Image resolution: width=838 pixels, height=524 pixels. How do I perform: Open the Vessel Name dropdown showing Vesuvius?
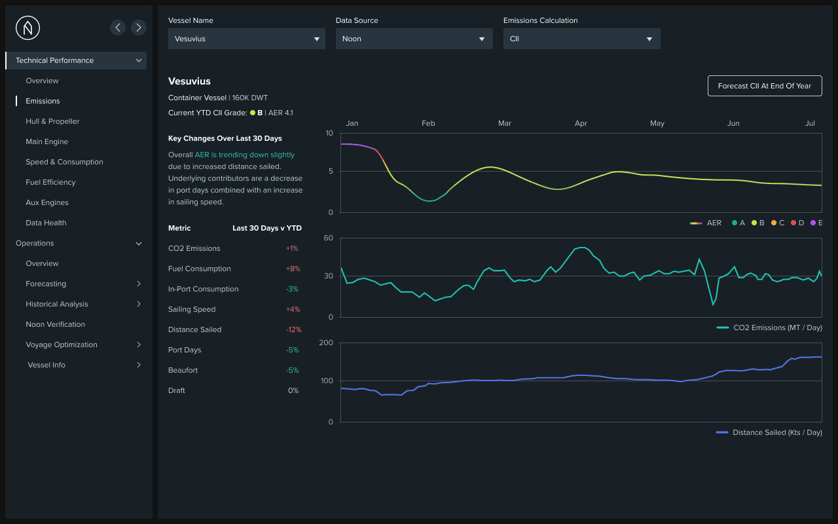coord(247,39)
